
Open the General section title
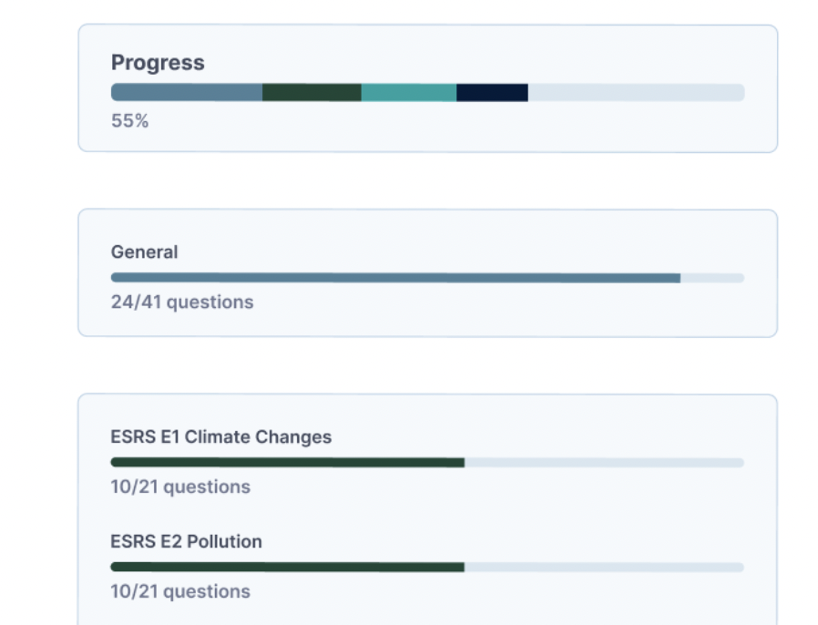144,252
